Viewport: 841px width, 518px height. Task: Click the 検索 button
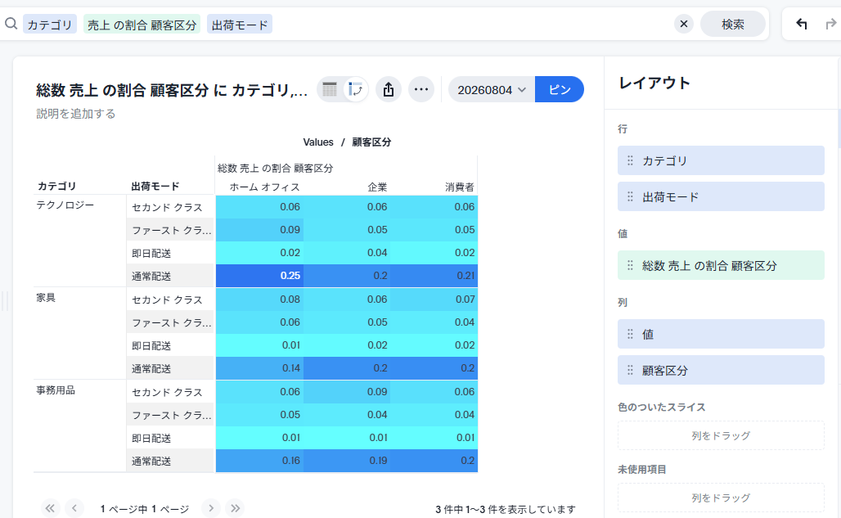pos(733,24)
